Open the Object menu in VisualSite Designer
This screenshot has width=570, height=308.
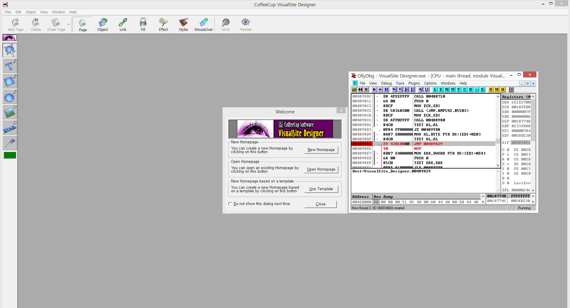click(31, 12)
